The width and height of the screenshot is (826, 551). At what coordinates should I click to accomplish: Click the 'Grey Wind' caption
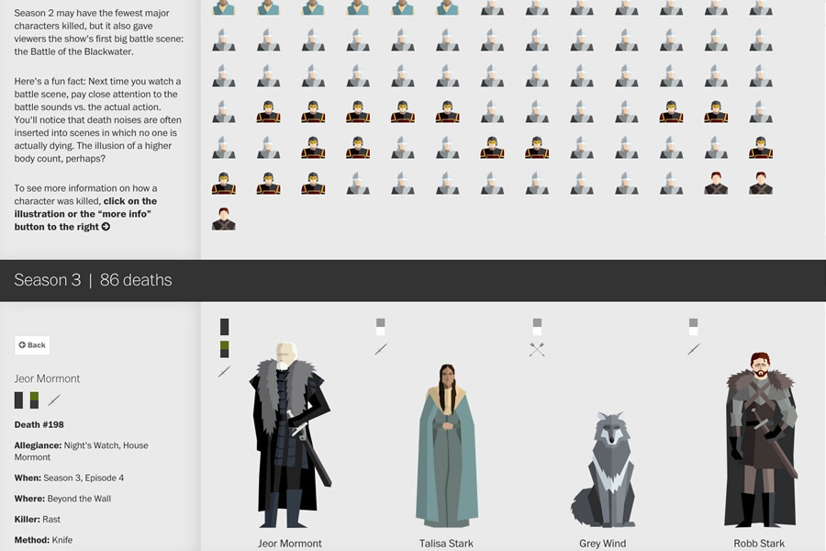[x=603, y=543]
